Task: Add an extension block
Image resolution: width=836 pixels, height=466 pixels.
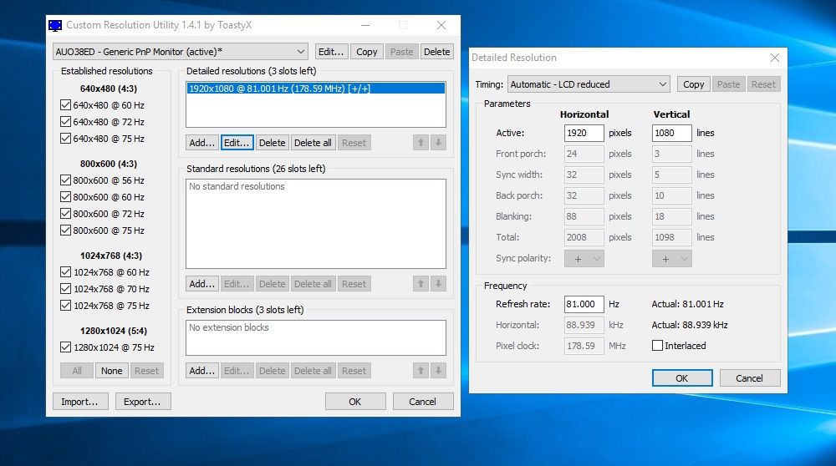Action: click(202, 371)
